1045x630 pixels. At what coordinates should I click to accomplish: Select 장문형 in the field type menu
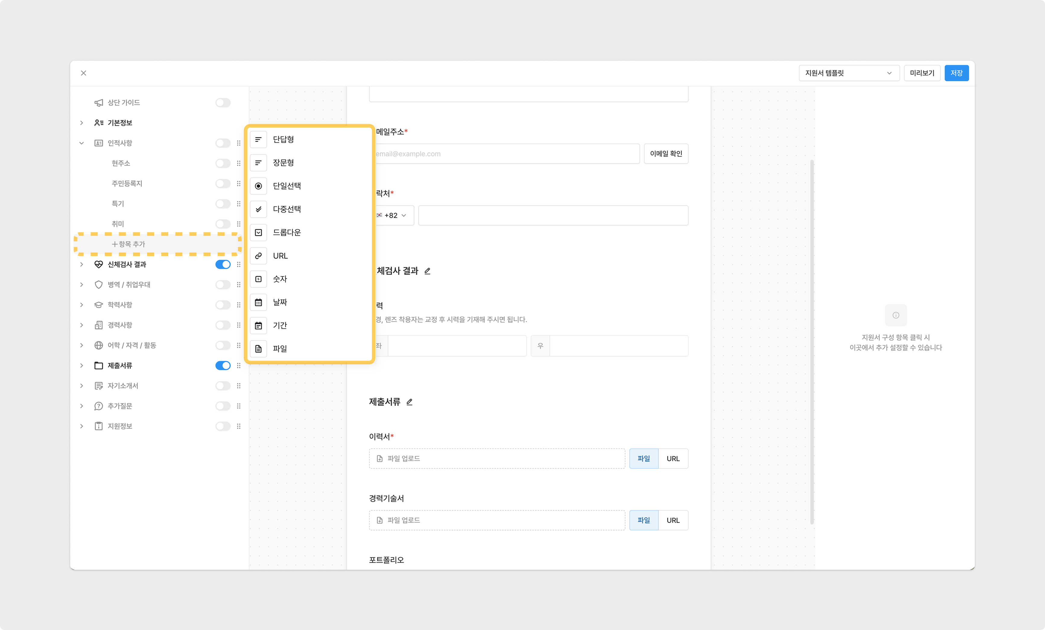pos(283,163)
